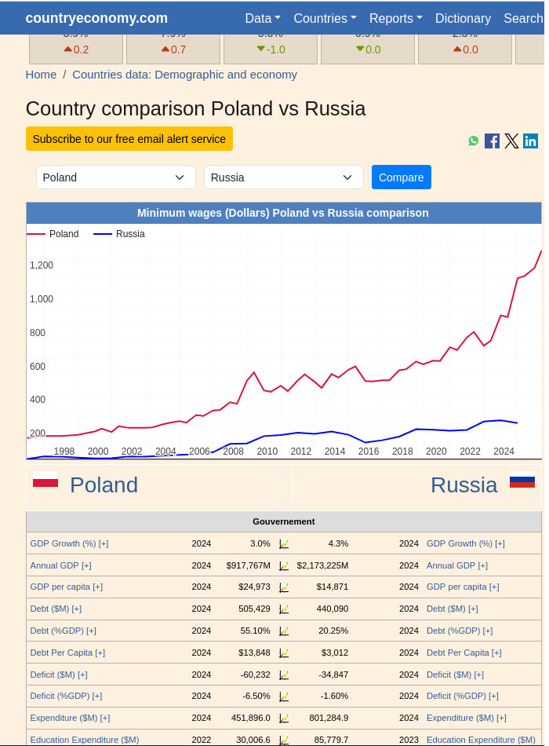
Task: Open the Russia country dropdown
Action: pyautogui.click(x=283, y=177)
